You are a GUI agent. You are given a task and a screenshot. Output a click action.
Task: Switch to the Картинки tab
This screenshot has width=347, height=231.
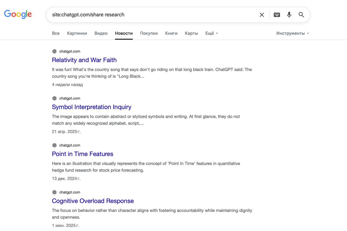coord(77,33)
